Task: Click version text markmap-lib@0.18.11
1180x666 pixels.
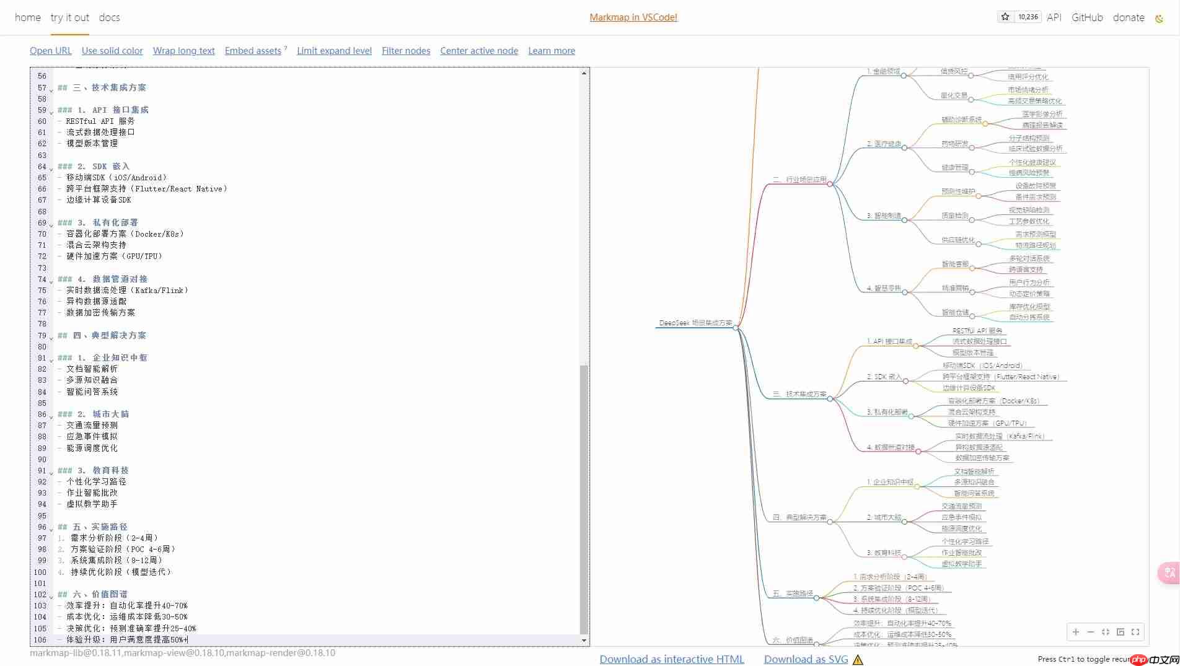Action: [76, 653]
